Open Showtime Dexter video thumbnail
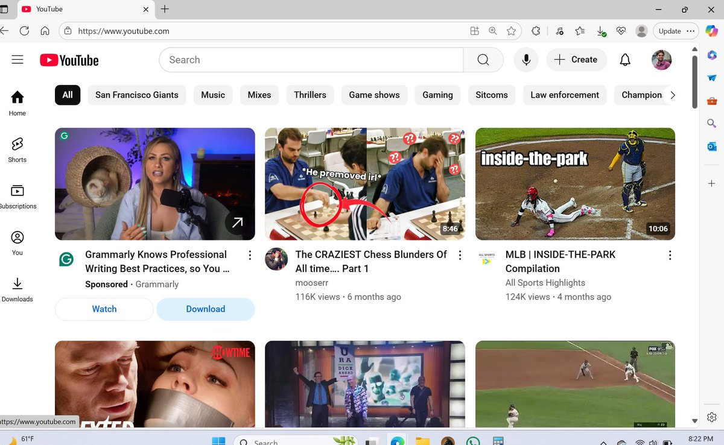724x445 pixels. (155, 384)
